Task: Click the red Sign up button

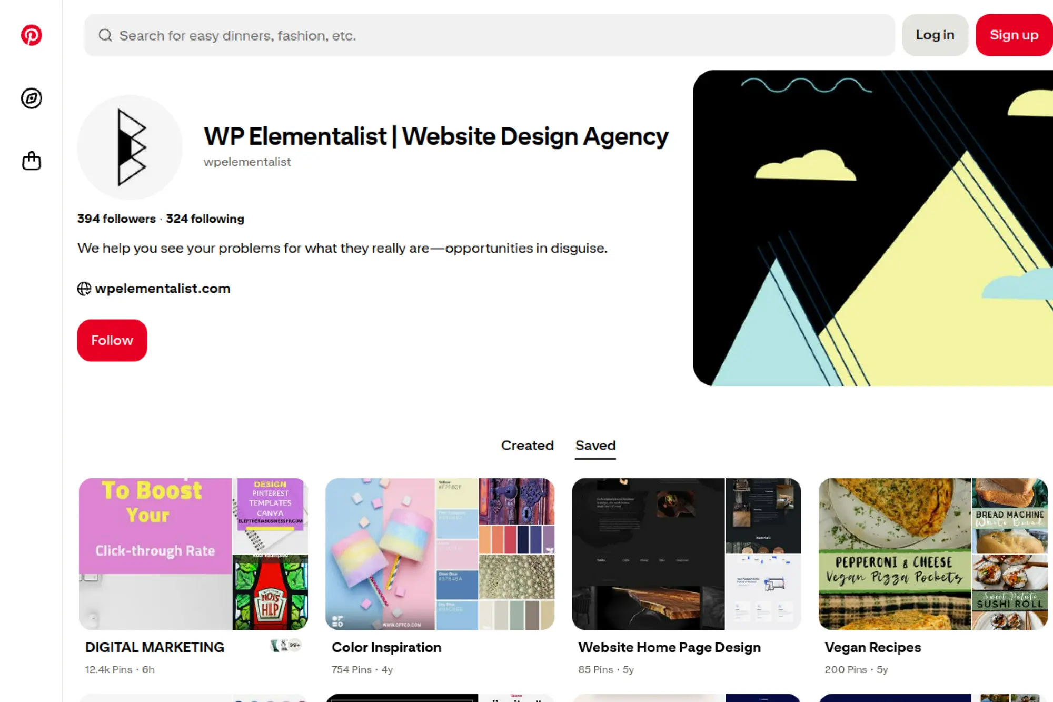Action: 1014,35
